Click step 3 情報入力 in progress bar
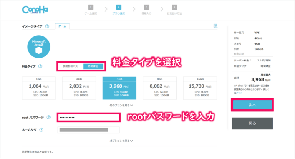The height and width of the screenshot is (159, 295). click(x=147, y=9)
